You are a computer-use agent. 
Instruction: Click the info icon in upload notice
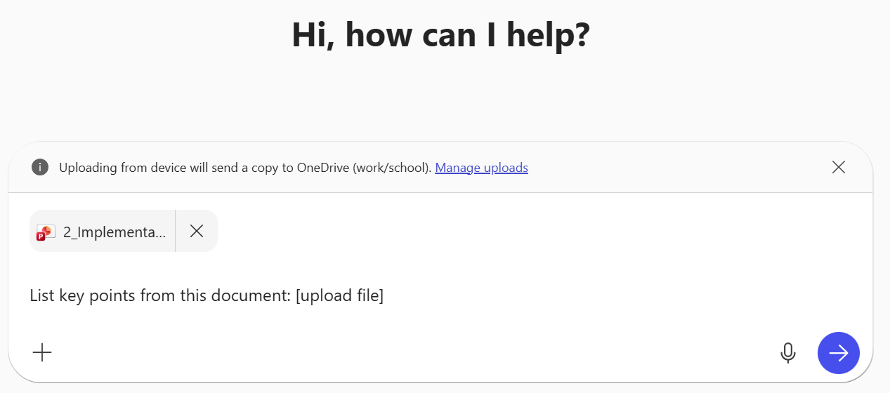40,168
